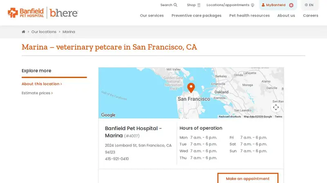
Task: Click the phone number 415-921-0410
Action: (117, 159)
